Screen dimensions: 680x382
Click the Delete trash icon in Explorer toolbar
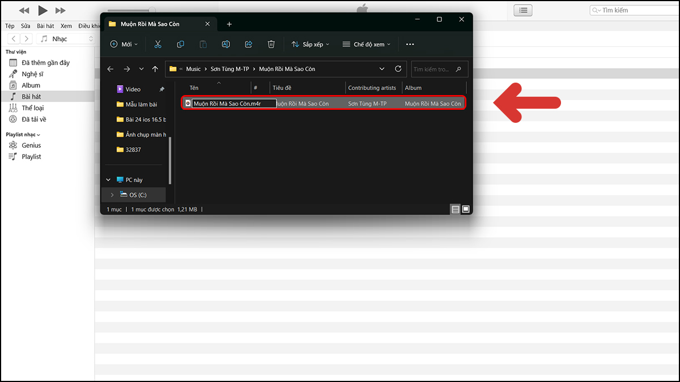point(271,44)
